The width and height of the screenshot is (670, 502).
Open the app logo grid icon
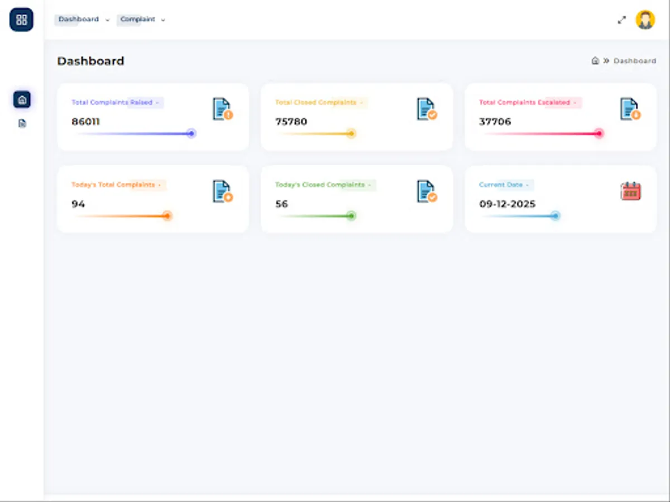(21, 20)
